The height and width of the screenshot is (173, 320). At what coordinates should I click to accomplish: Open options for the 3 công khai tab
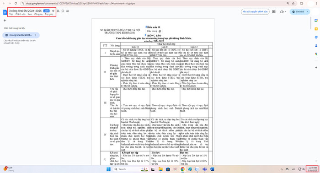(x=36, y=35)
